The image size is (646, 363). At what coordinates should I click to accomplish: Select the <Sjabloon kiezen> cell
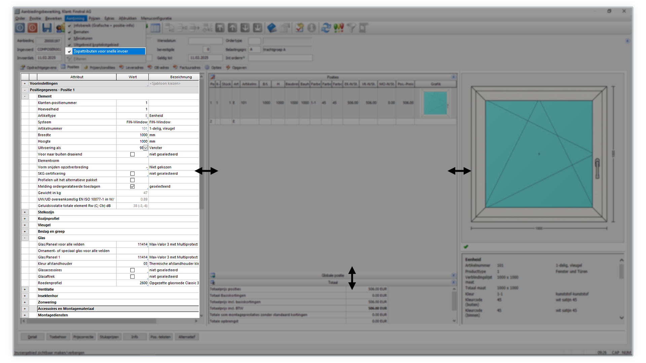[x=174, y=84]
